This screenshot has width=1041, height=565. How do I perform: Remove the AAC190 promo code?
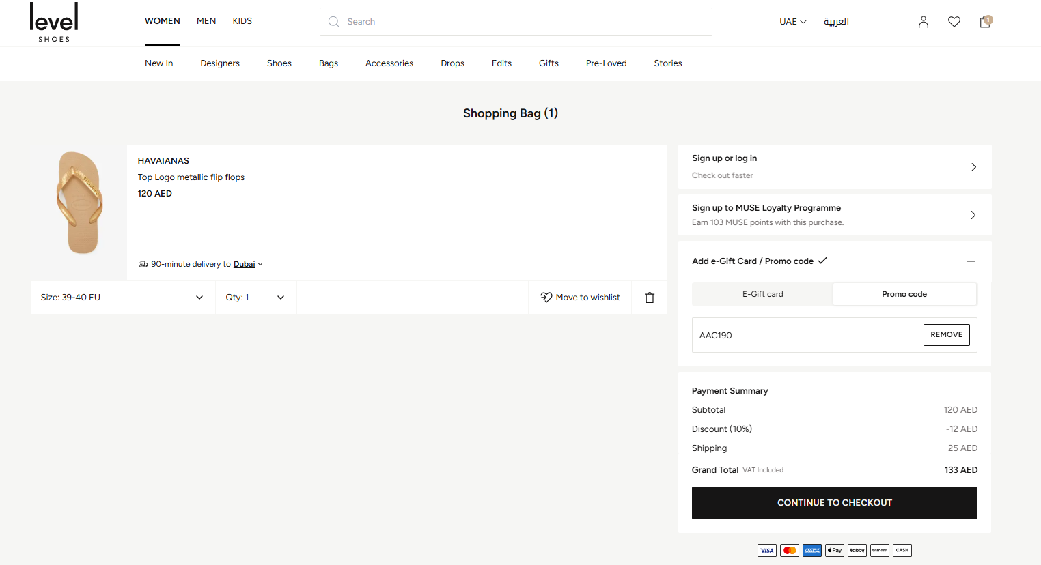coord(947,335)
